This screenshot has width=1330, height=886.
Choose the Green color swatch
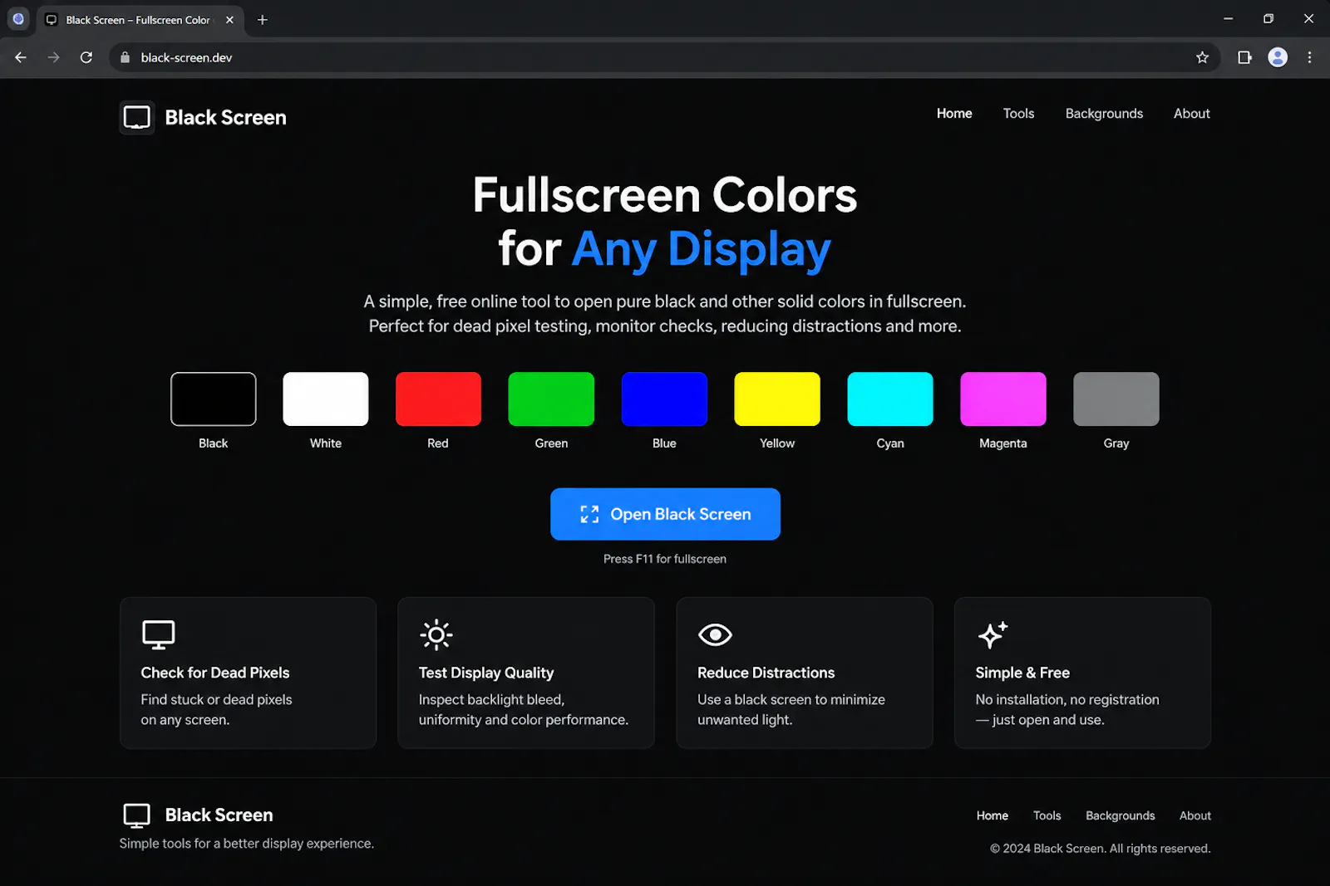(551, 399)
